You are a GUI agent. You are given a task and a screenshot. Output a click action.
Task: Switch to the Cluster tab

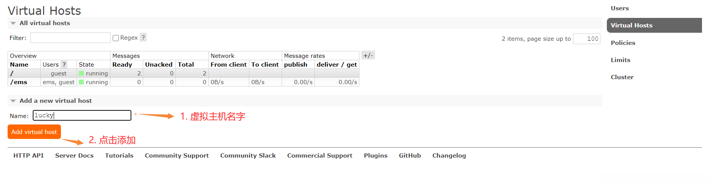(x=622, y=77)
